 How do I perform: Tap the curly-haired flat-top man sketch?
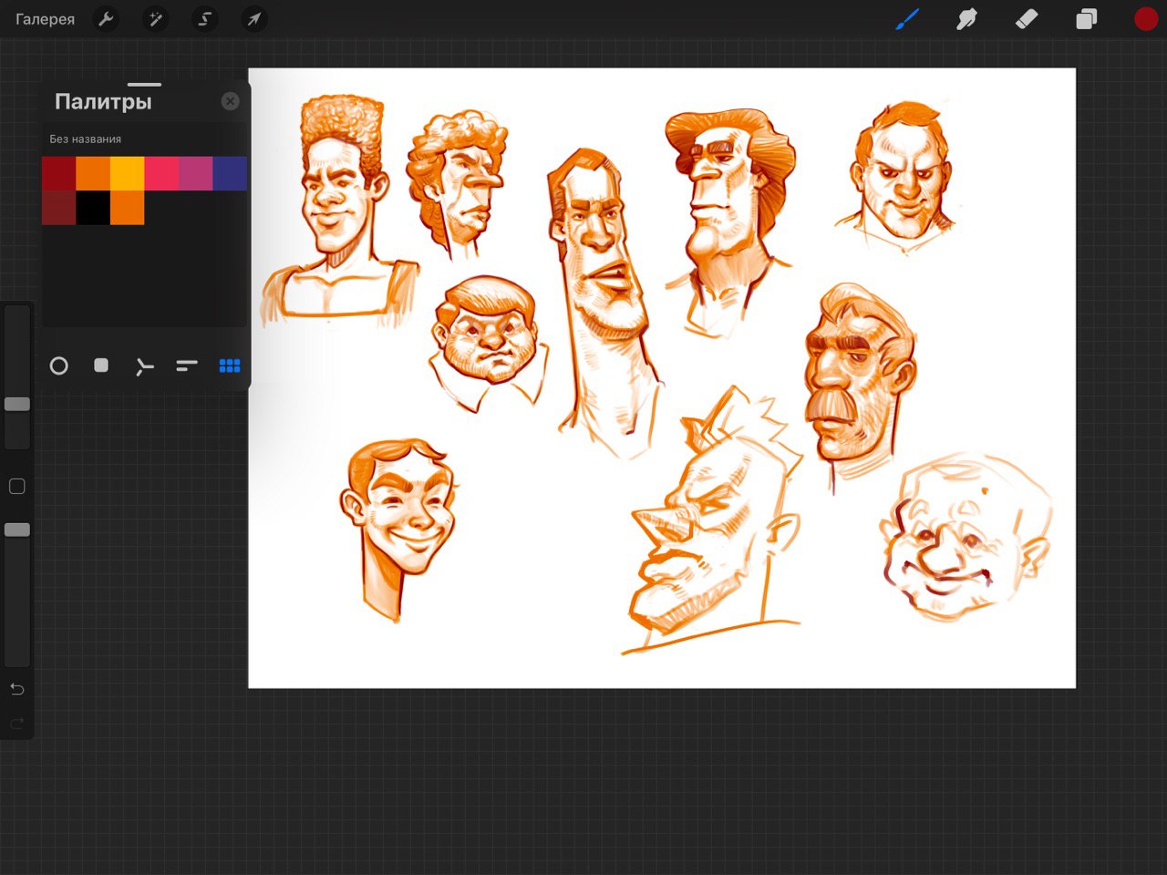[340, 208]
